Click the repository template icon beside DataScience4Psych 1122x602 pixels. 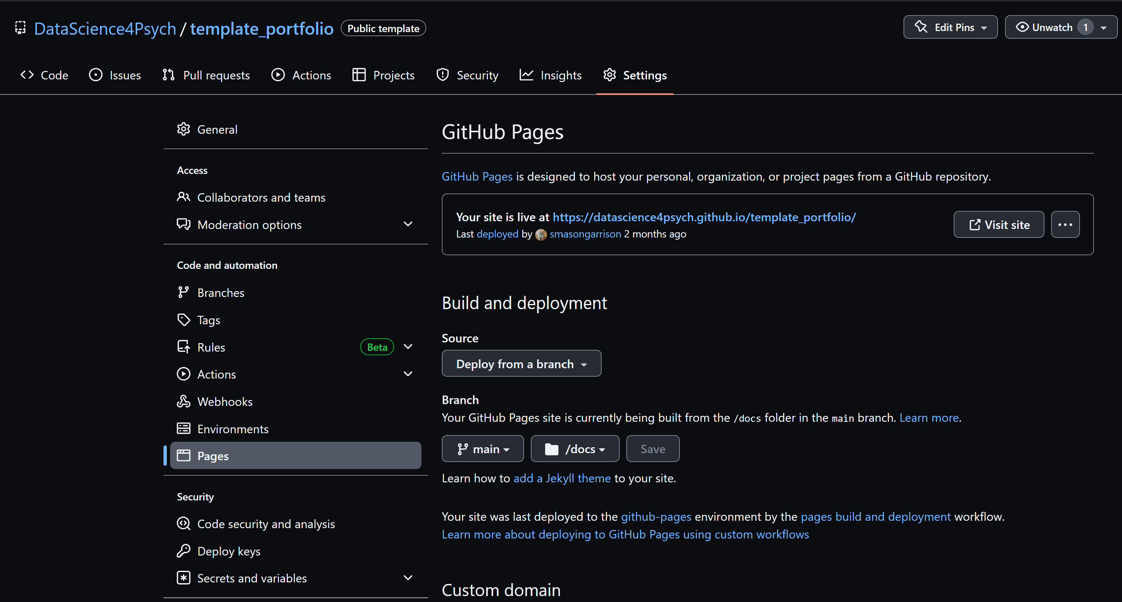[x=20, y=28]
